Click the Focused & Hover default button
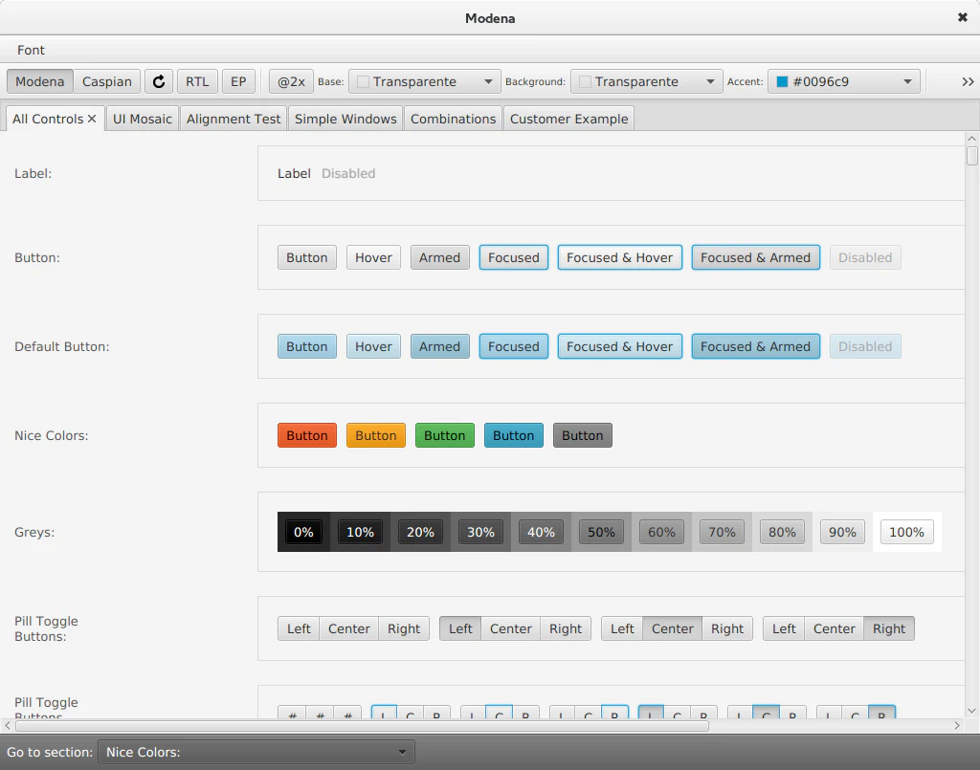 [619, 346]
